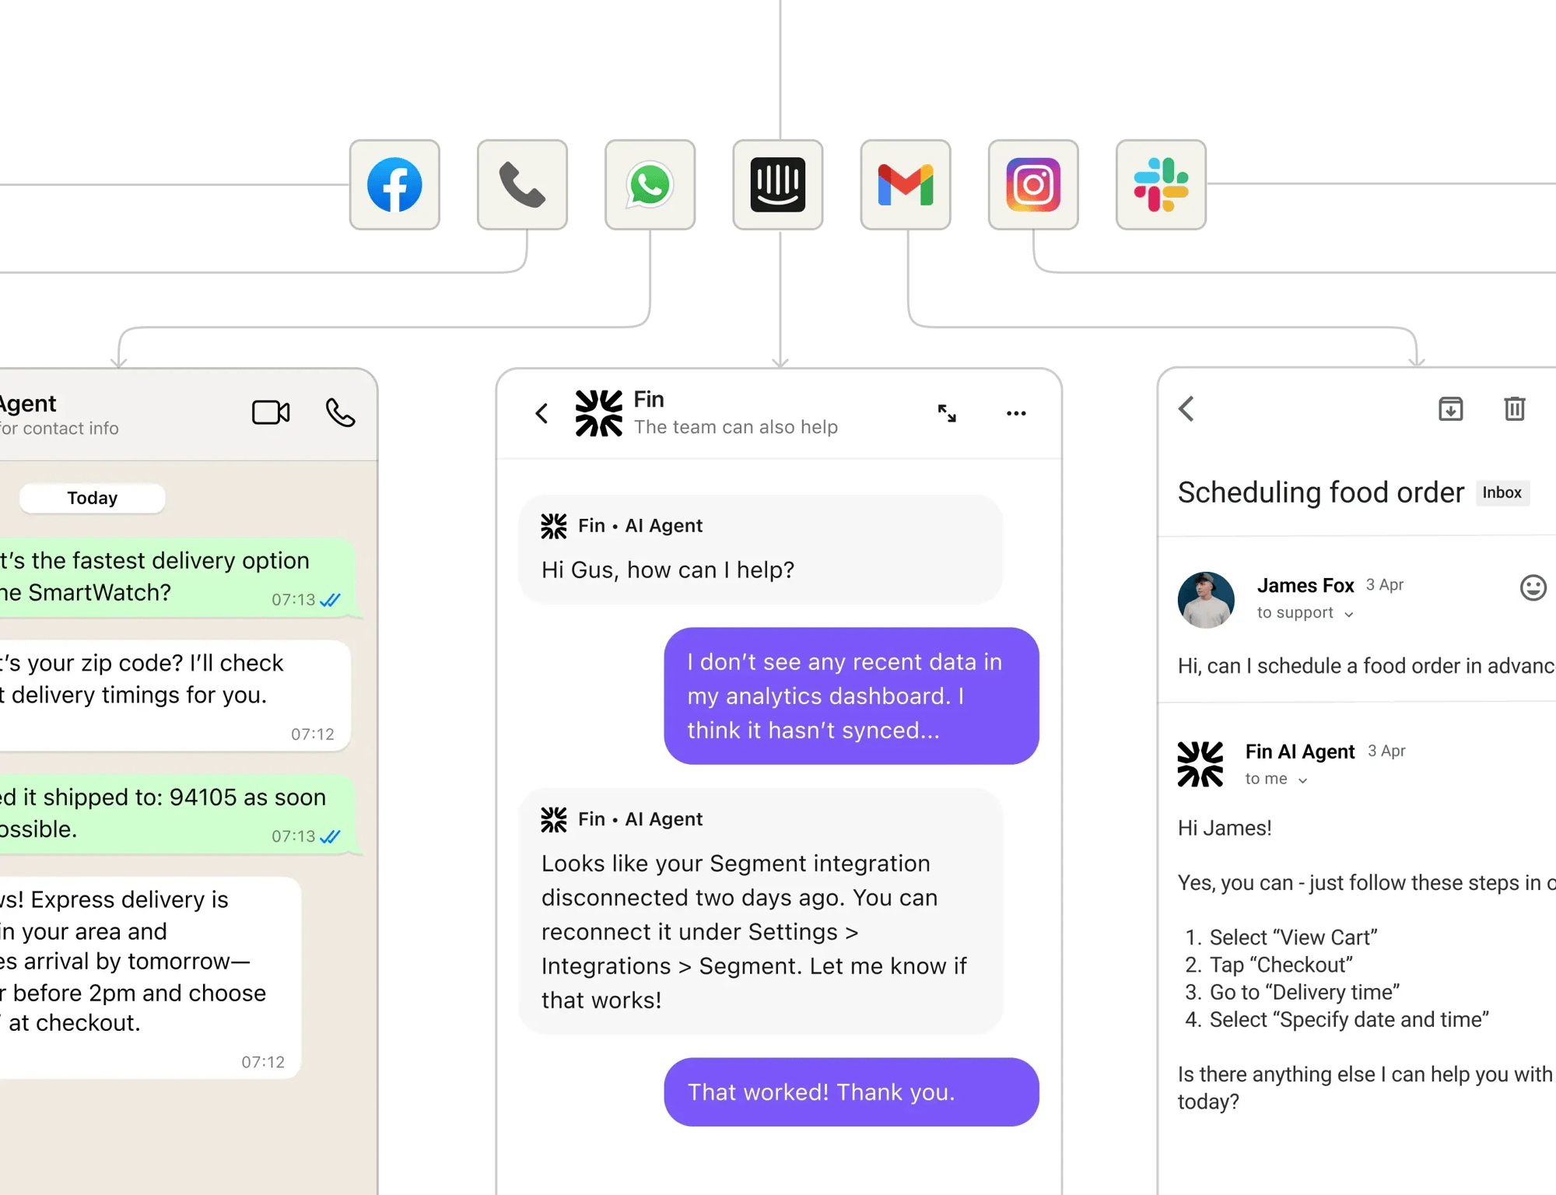This screenshot has width=1556, height=1195.
Task: Click step 'Tap “Checkout”' in email
Action: click(x=1281, y=965)
